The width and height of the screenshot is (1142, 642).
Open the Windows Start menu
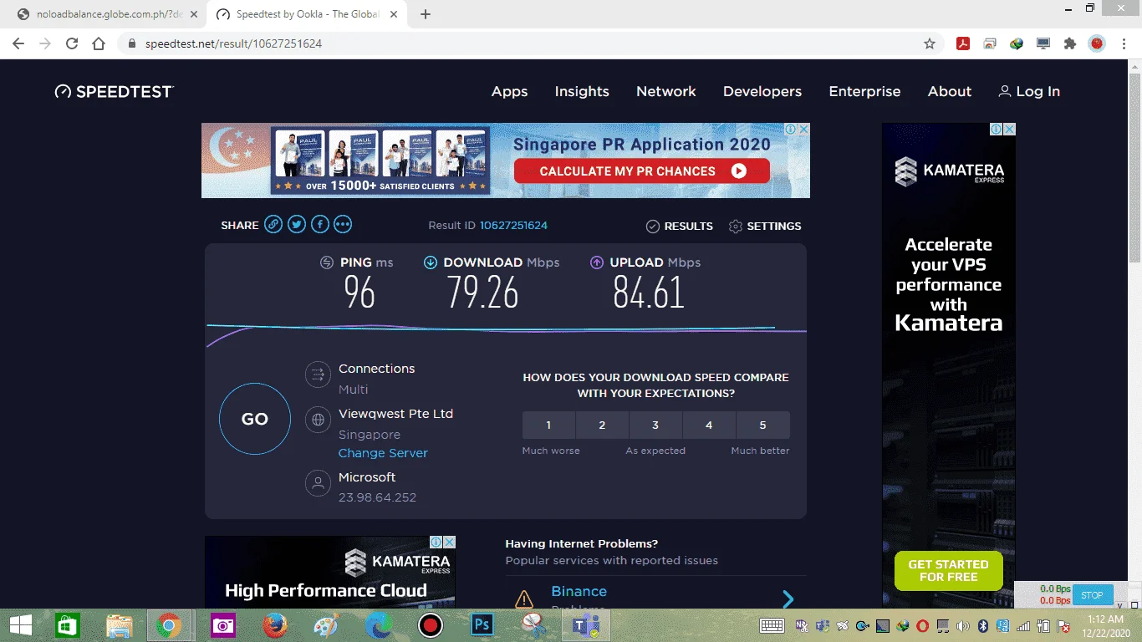pyautogui.click(x=20, y=625)
